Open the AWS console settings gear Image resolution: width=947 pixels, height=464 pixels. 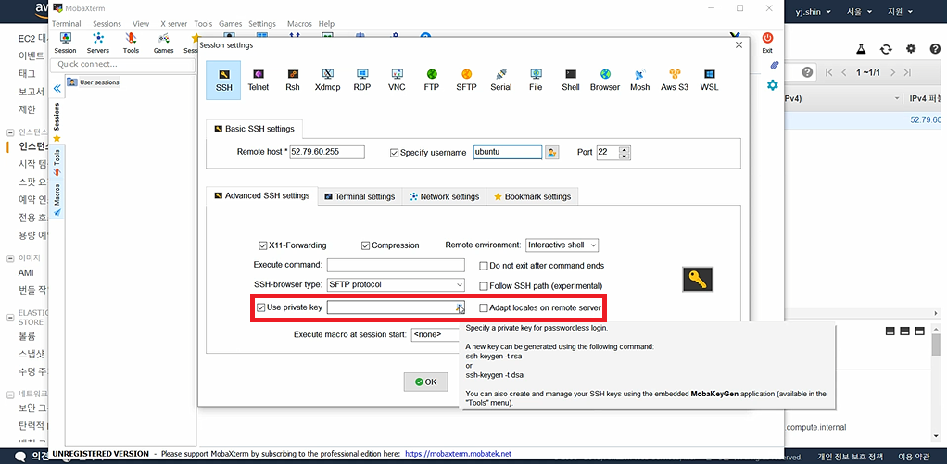pyautogui.click(x=911, y=49)
